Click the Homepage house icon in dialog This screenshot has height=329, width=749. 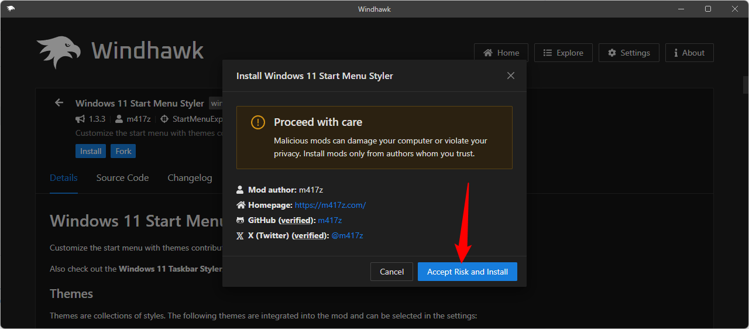point(240,205)
